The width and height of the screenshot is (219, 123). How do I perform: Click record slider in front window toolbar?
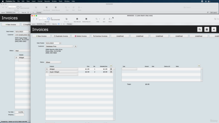point(43,20)
